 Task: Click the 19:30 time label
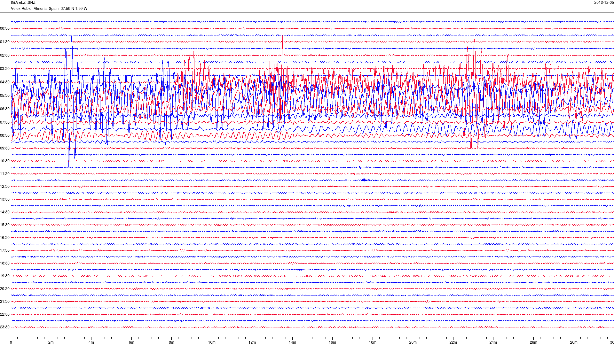point(5,276)
